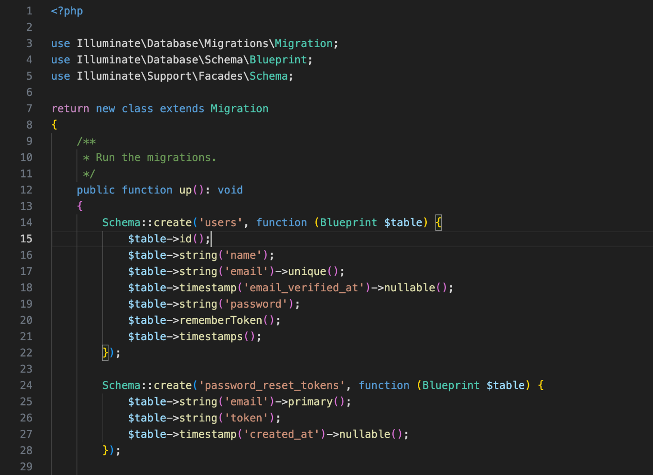Click the rememberToken method call

pos(221,320)
